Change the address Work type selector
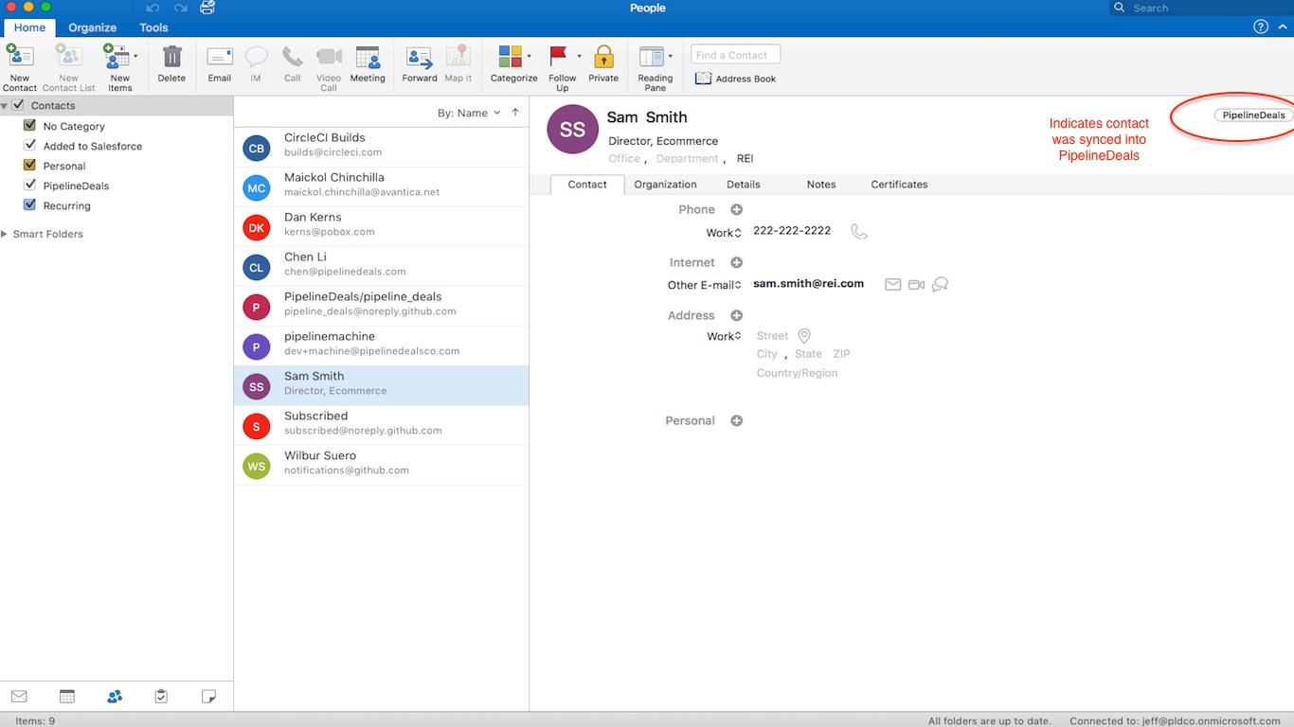This screenshot has width=1294, height=727. tap(725, 336)
